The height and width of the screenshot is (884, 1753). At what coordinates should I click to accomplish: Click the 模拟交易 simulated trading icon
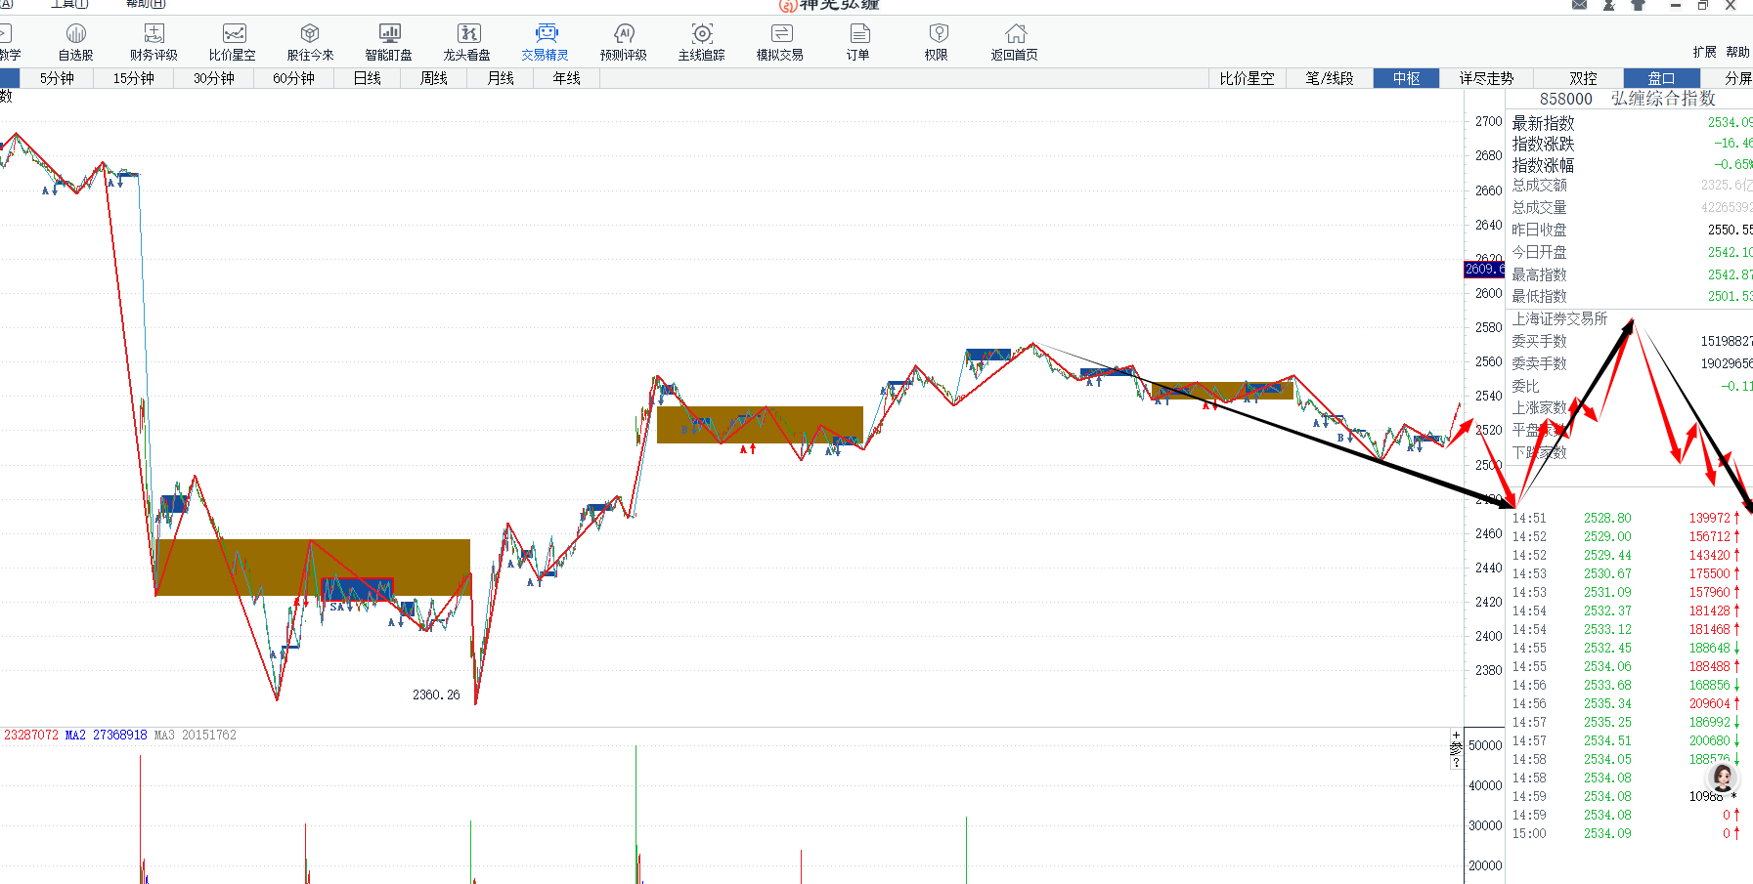click(x=780, y=42)
